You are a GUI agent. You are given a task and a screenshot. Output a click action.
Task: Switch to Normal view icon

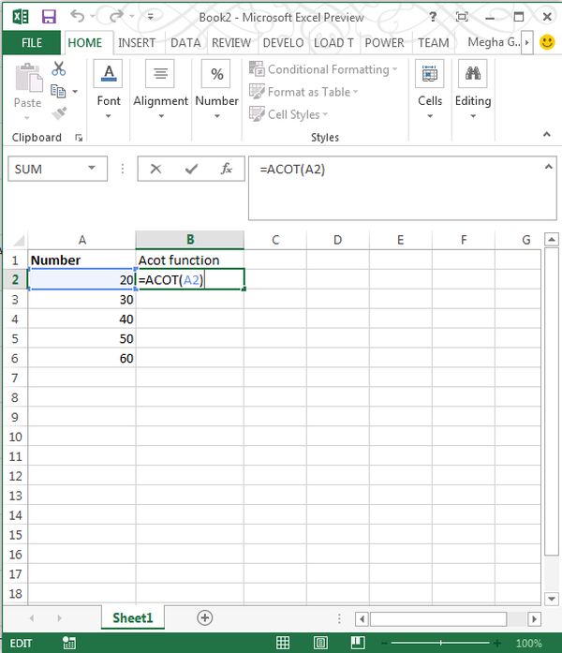tap(283, 643)
